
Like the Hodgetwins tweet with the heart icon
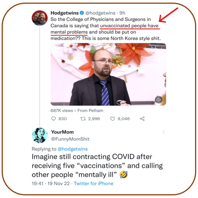click(x=113, y=119)
